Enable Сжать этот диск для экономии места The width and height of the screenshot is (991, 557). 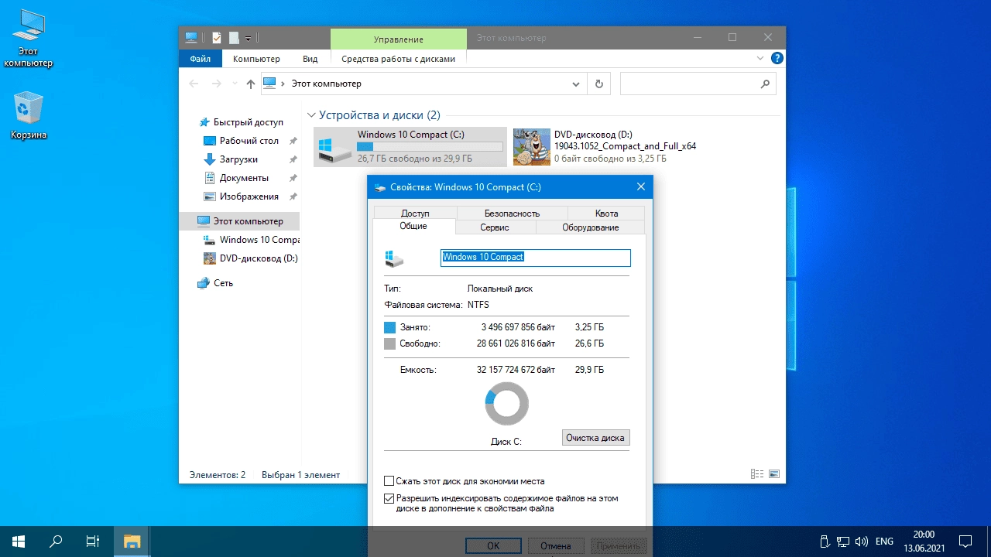point(389,481)
